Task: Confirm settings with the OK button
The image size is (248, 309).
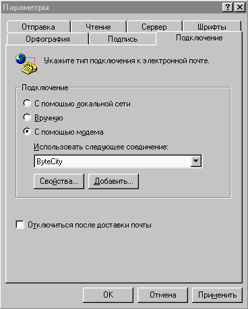Action: 108,295
